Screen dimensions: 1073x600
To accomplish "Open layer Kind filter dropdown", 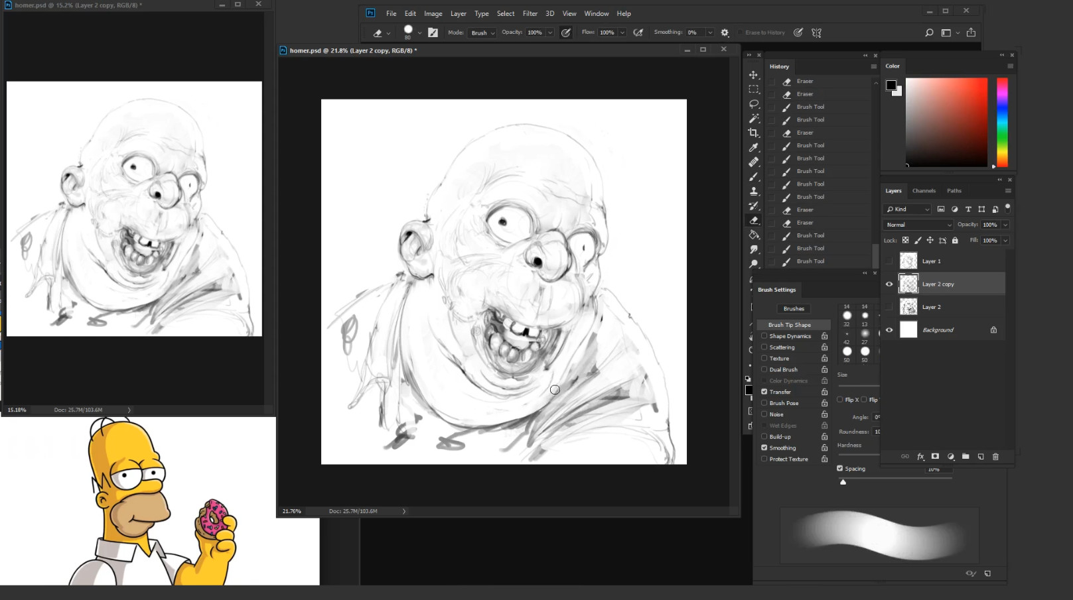I will pyautogui.click(x=908, y=209).
